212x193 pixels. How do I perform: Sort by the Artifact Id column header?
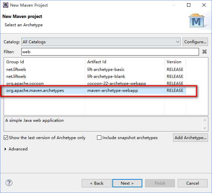pos(125,62)
